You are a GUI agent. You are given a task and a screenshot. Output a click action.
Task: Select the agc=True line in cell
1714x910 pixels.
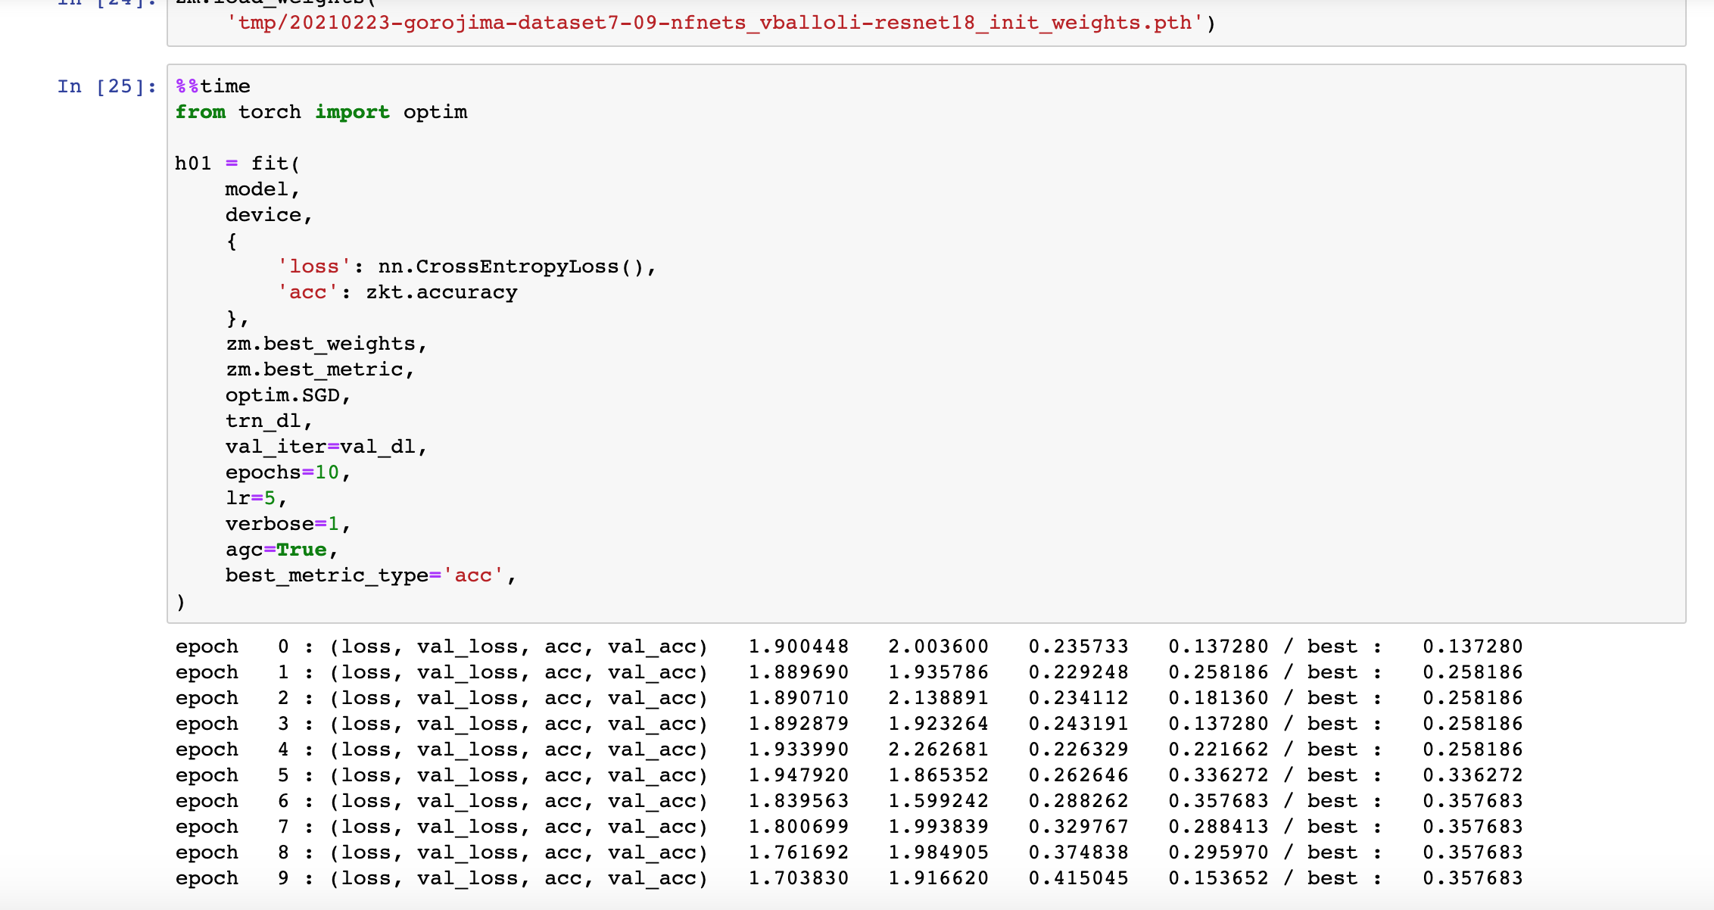(x=281, y=550)
